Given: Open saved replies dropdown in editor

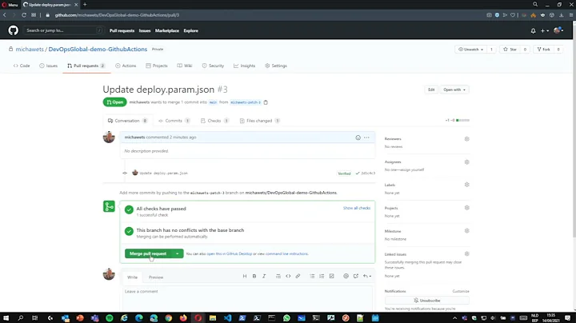Looking at the screenshot, I should pyautogui.click(x=367, y=276).
